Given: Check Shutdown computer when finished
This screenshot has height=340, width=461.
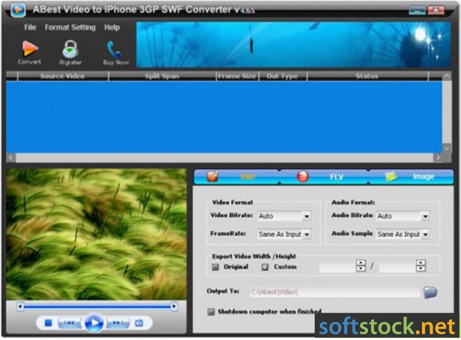Looking at the screenshot, I should click(211, 311).
